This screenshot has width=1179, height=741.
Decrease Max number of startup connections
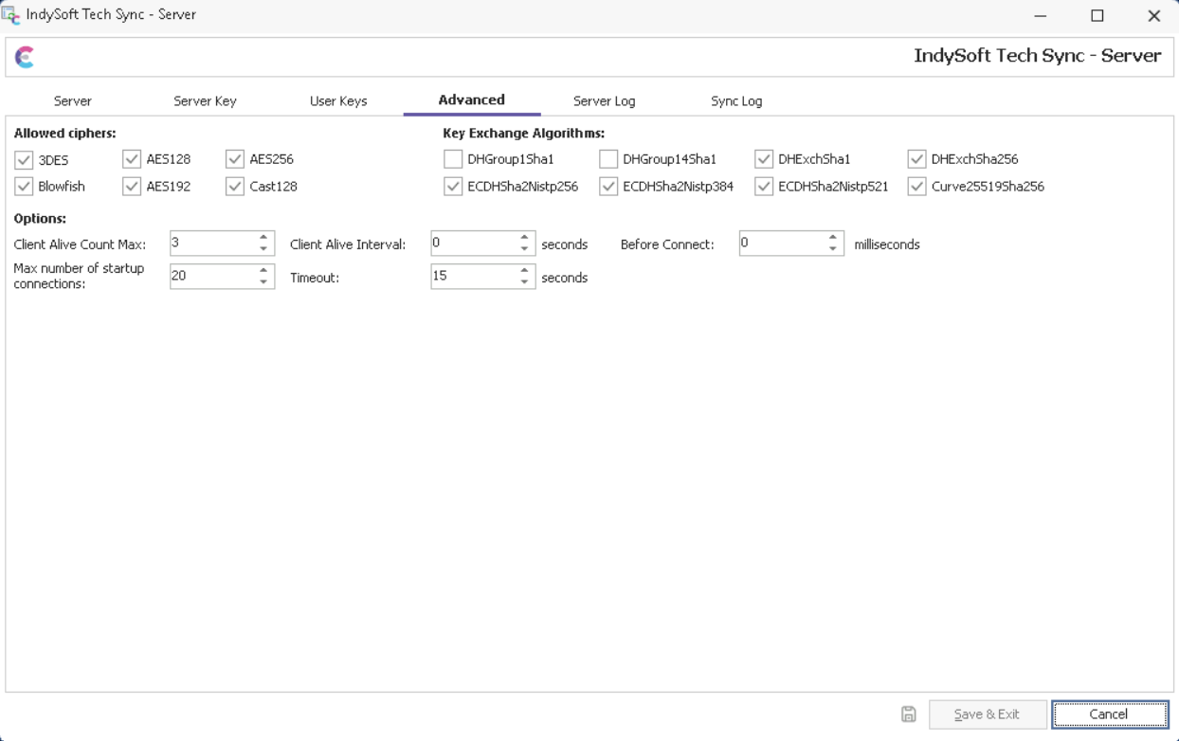[x=263, y=282]
